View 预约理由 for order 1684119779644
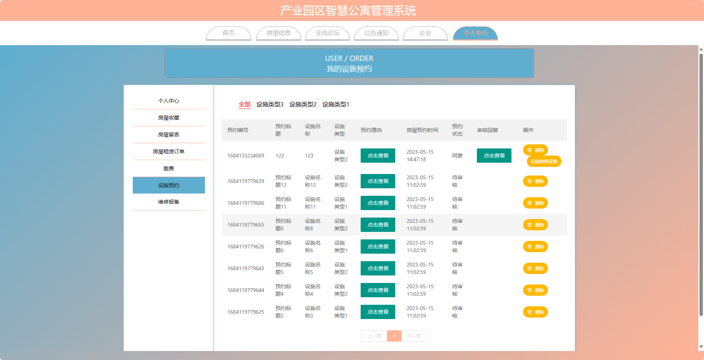The height and width of the screenshot is (360, 704). (378, 290)
